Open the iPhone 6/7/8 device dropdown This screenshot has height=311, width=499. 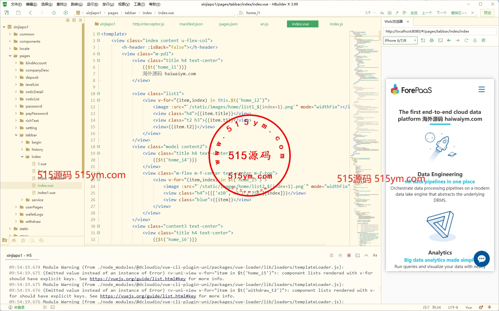[400, 40]
